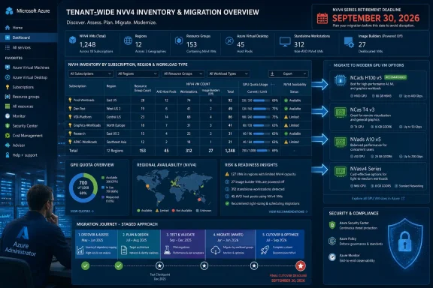This screenshot has height=288, width=433.
Task: Click the retirement deadline calendar icon
Action: point(322,19)
